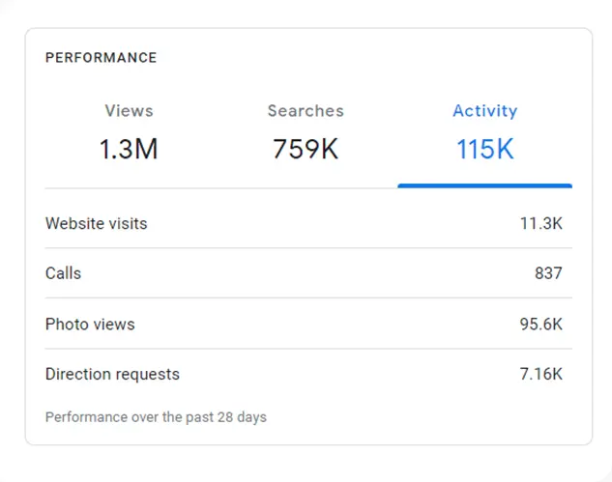Click the gray background below the card
Image resolution: width=612 pixels, height=482 pixels.
point(307,465)
